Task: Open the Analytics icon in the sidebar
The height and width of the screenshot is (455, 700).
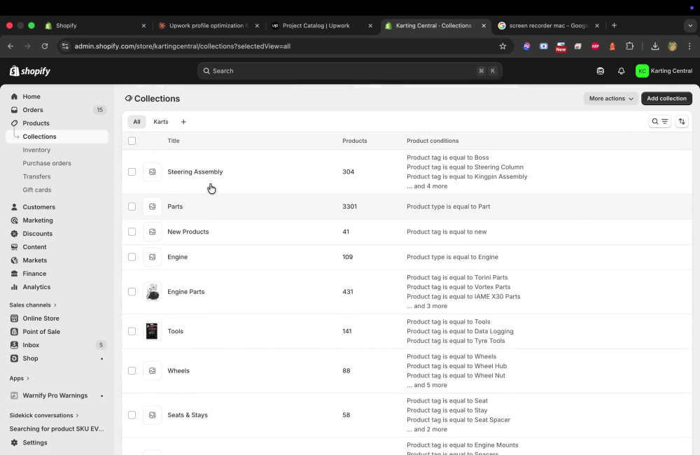Action: click(x=14, y=287)
